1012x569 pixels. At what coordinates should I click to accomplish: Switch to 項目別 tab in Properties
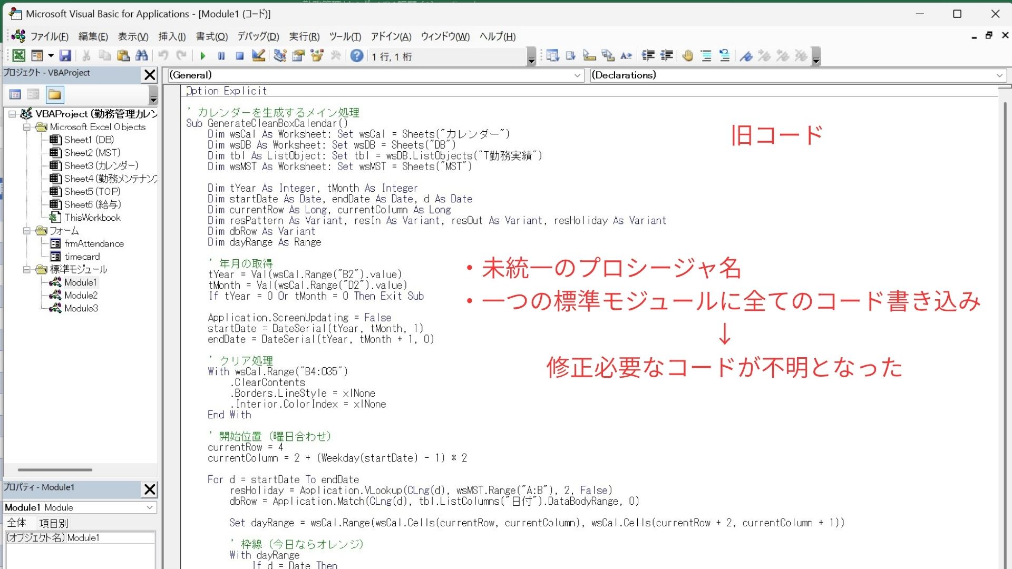(53, 523)
